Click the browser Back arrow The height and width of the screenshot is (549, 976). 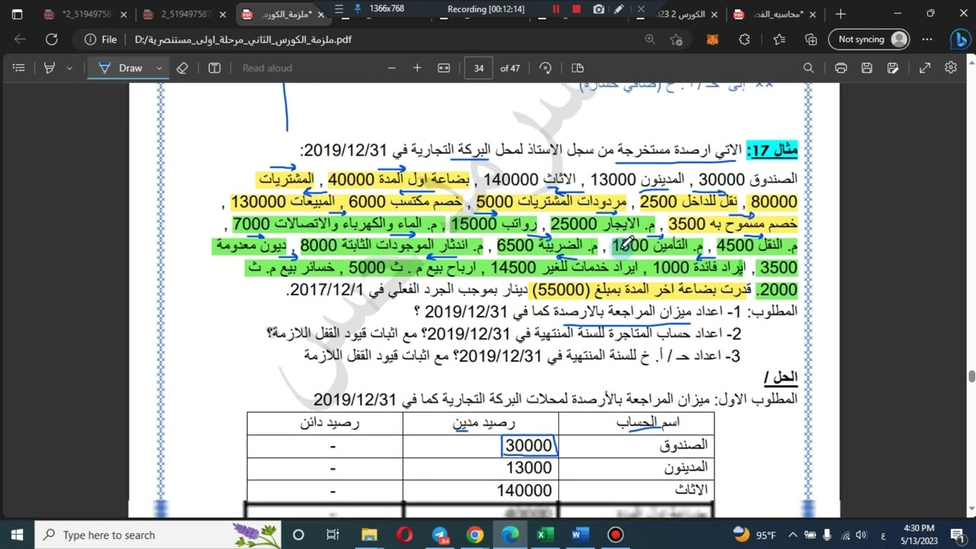[20, 40]
